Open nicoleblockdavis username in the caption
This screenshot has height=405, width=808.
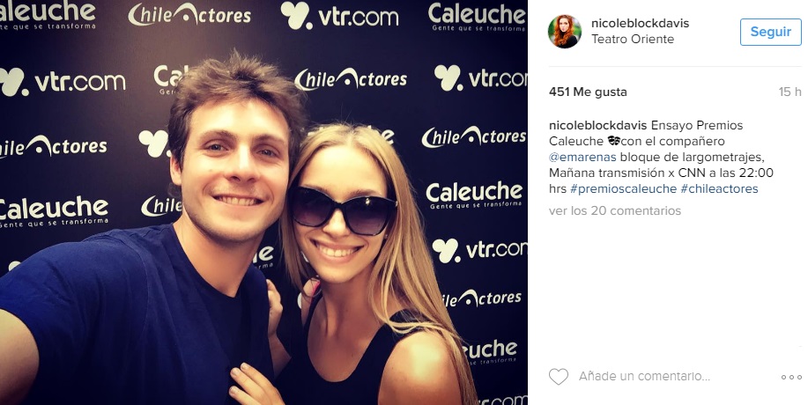597,125
